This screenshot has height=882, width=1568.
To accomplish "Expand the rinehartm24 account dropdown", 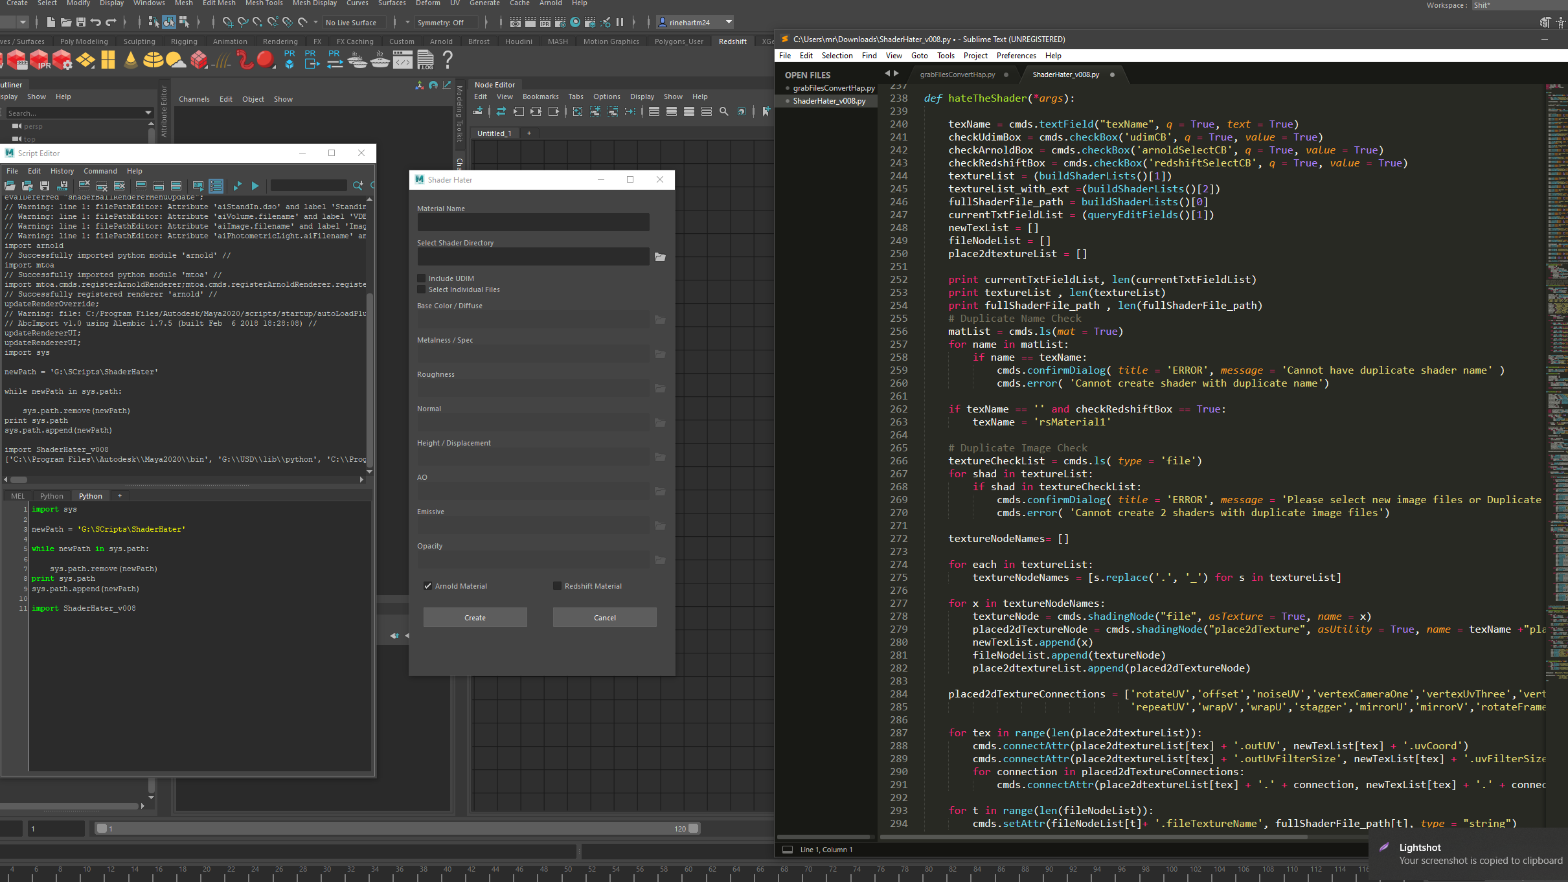I will [x=729, y=23].
